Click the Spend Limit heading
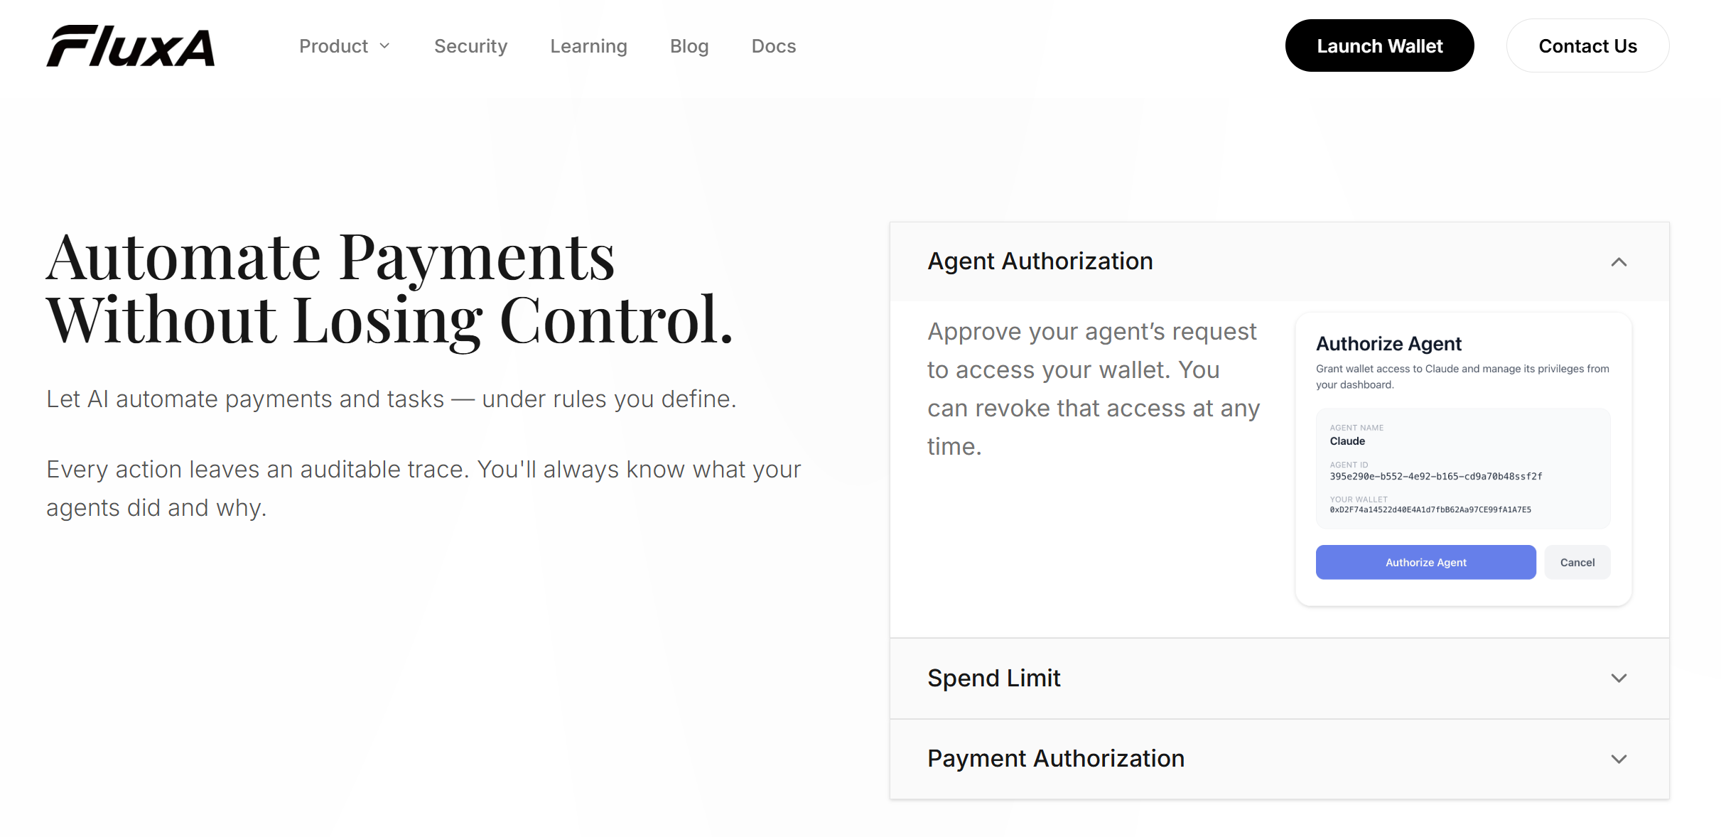 pyautogui.click(x=993, y=679)
